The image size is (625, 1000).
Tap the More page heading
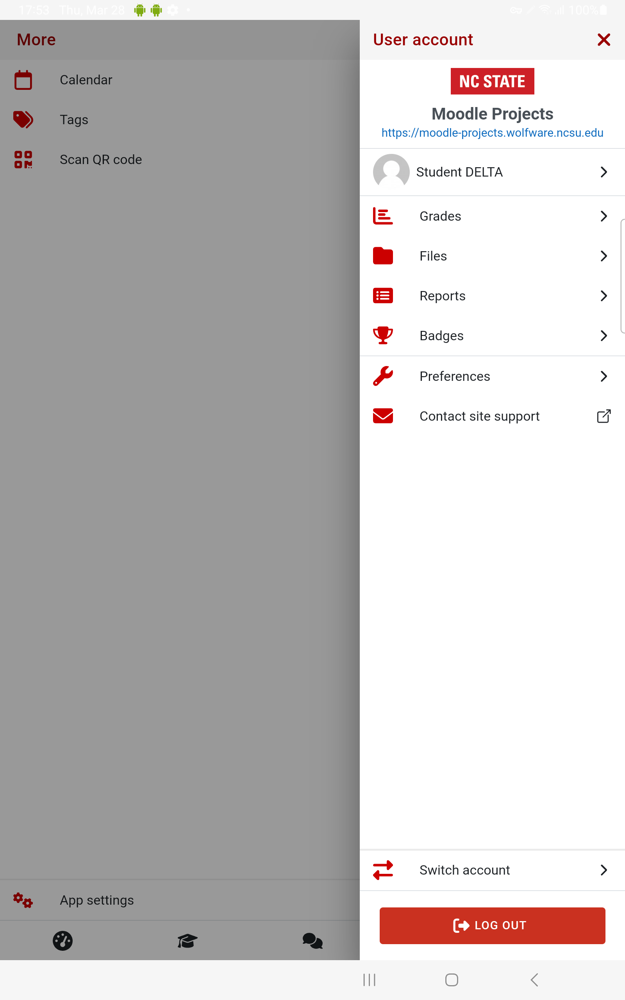coord(36,40)
